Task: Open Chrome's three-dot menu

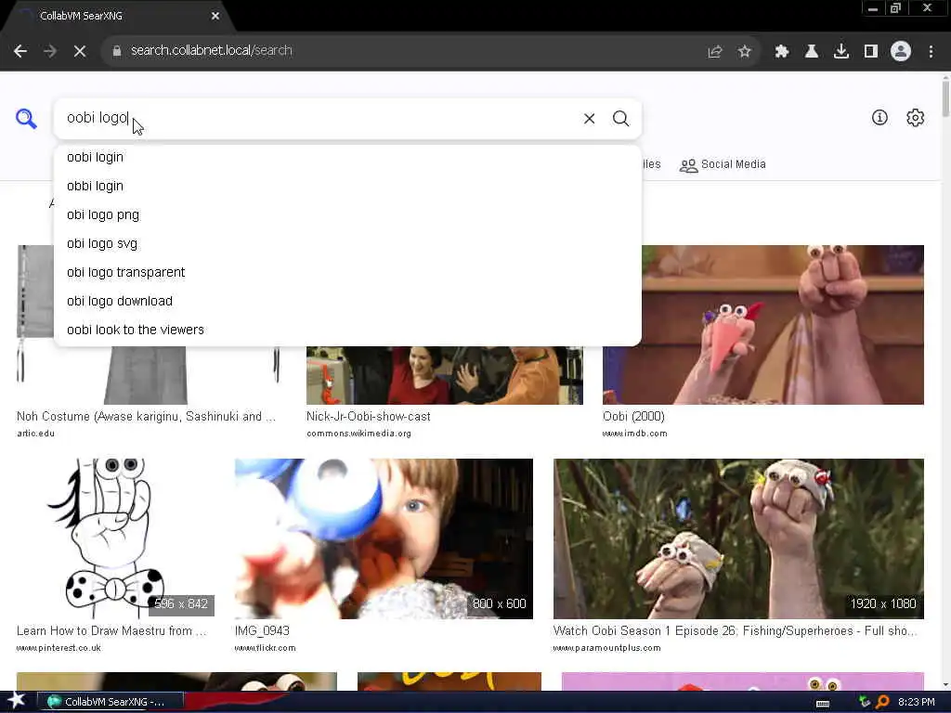Action: click(931, 52)
